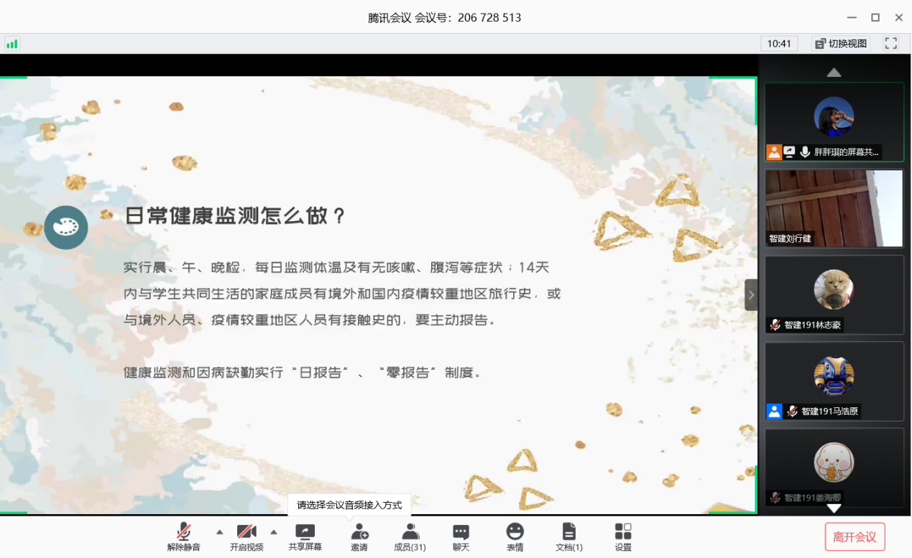Expand video options arrow beside camera
Viewport: 912px width, 558px height.
274,532
